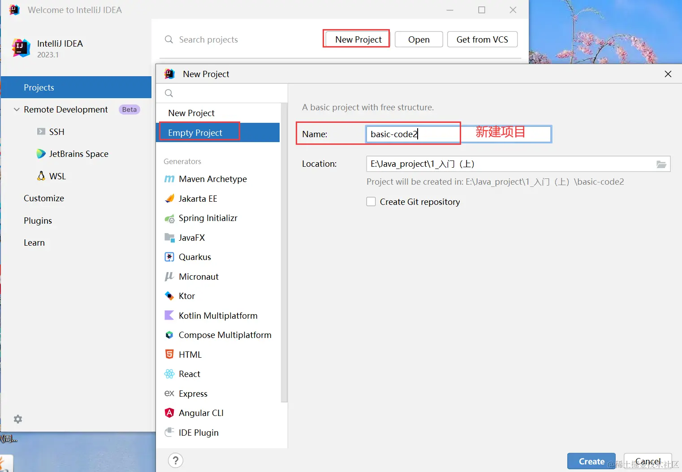Select the Quarkus generator
Viewport: 682px width, 472px height.
point(218,257)
